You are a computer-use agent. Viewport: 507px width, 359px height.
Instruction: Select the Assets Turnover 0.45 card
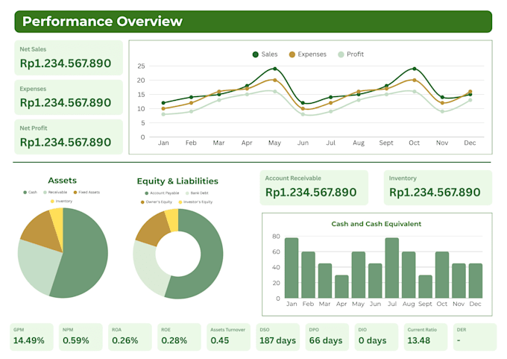click(229, 337)
